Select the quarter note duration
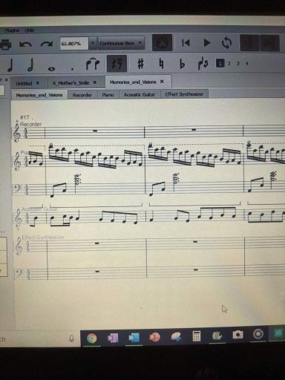This screenshot has width=285, height=380. 10,65
